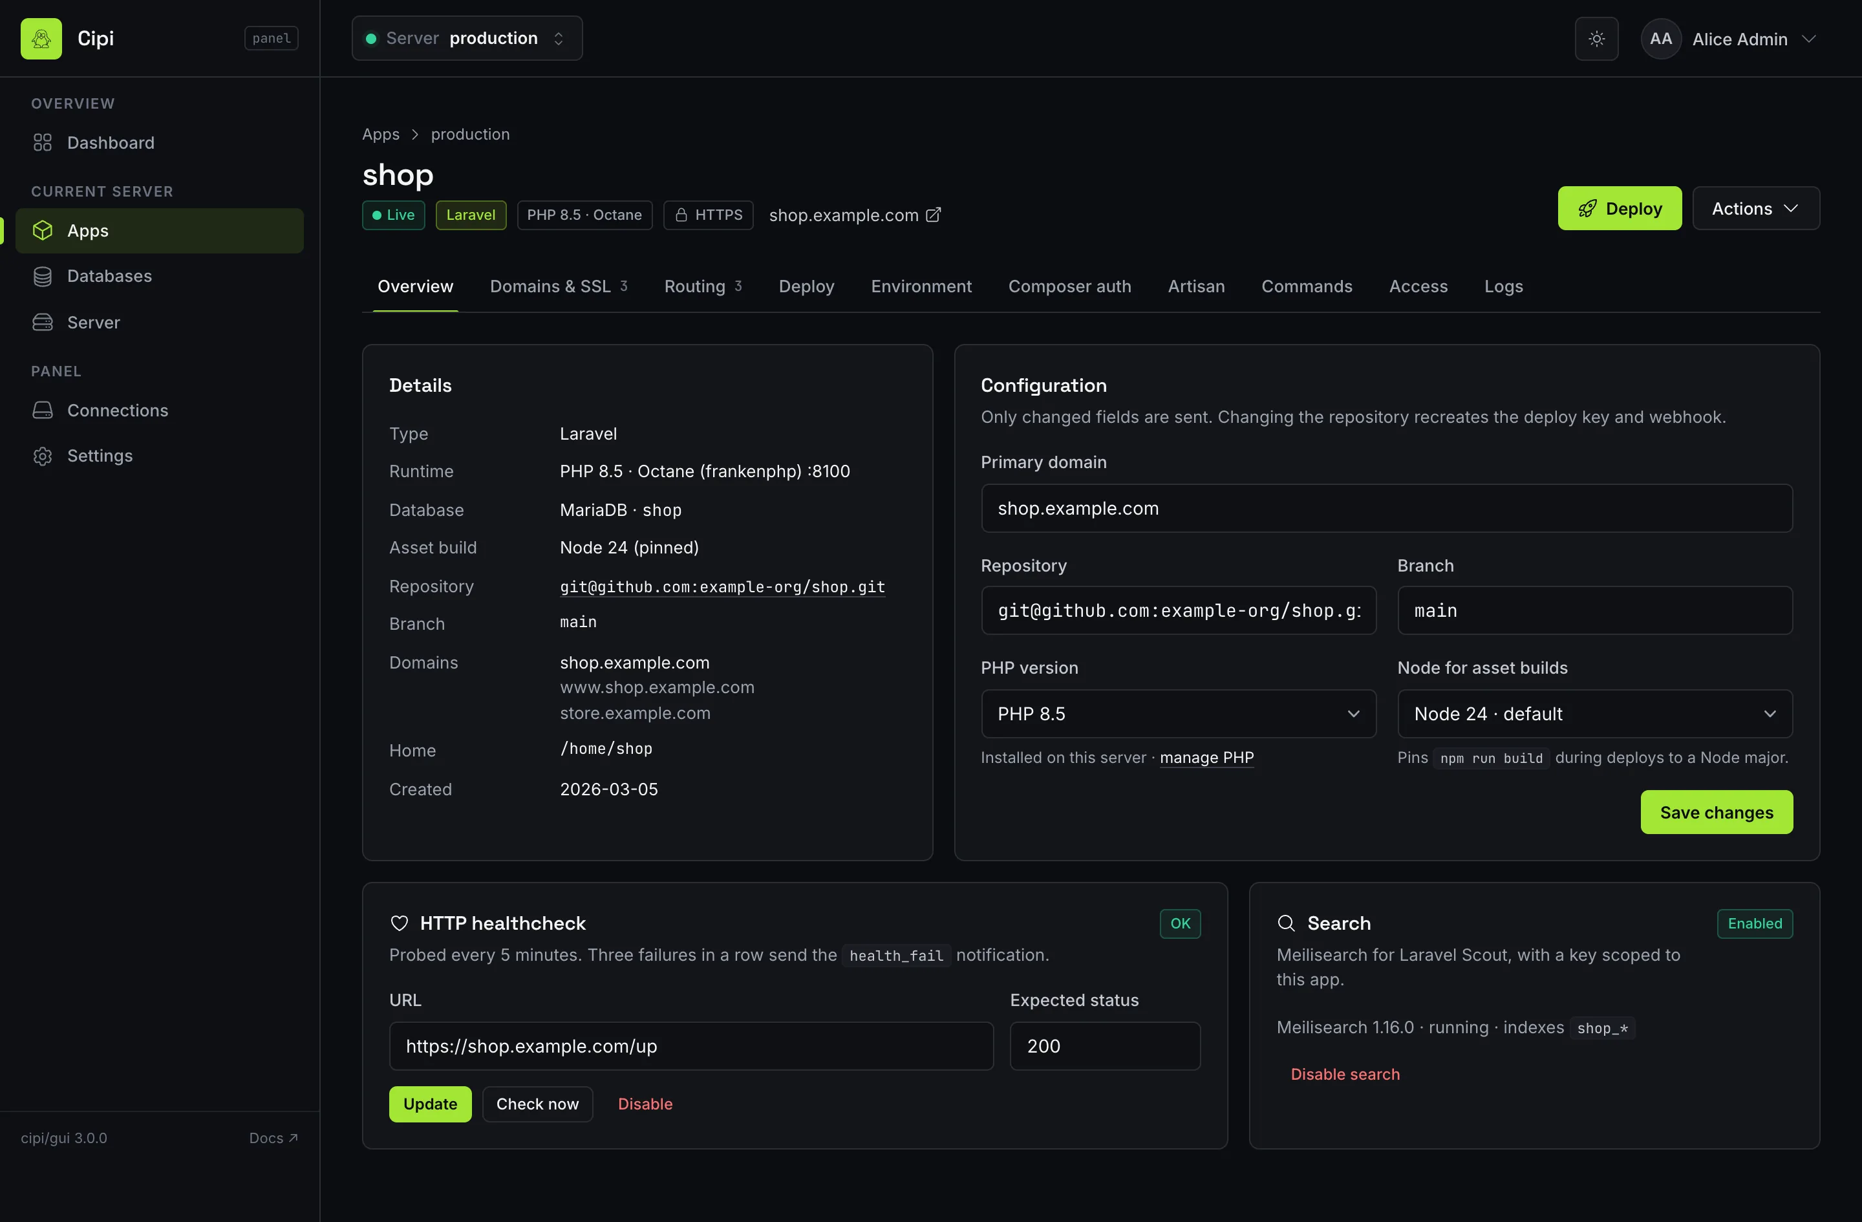
Task: Click the AA user avatar
Action: click(x=1661, y=38)
